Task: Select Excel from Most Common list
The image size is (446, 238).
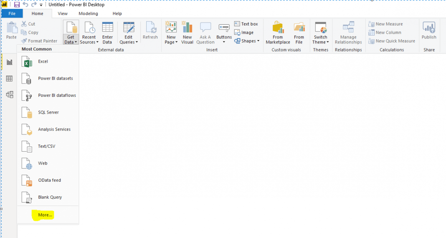Action: click(43, 61)
